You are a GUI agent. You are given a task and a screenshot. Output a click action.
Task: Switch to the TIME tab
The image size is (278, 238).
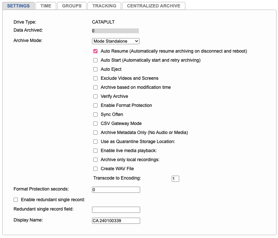[x=46, y=5]
